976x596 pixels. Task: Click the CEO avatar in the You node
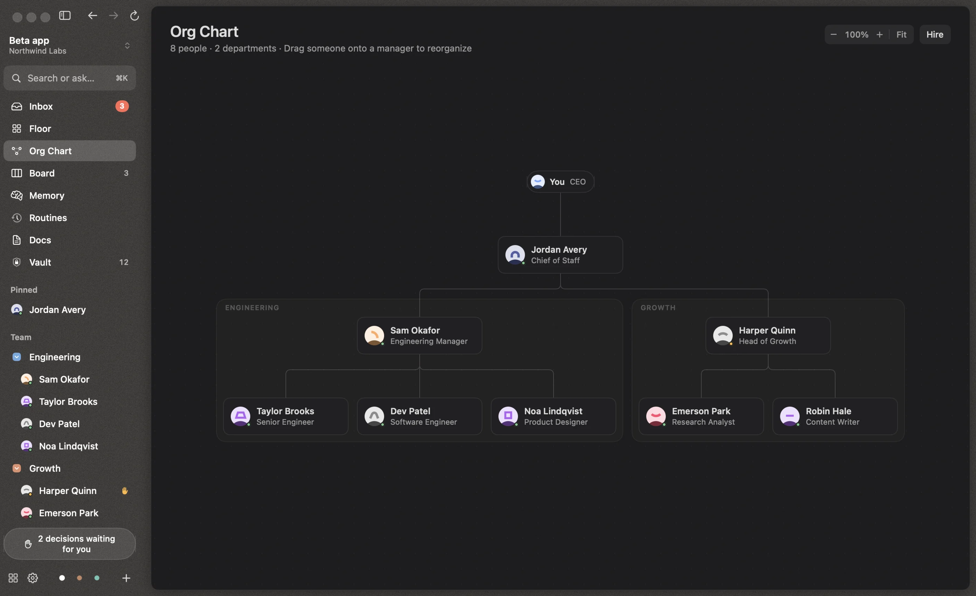pyautogui.click(x=537, y=181)
